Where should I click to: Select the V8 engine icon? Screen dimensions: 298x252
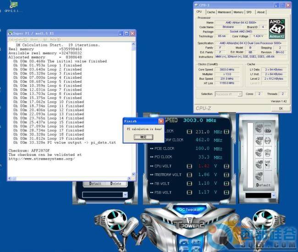point(259,153)
